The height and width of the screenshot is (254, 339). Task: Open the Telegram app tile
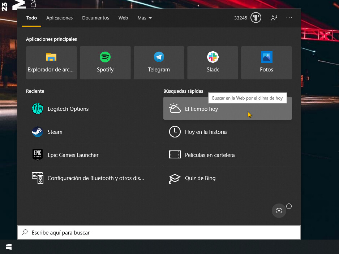[x=159, y=63]
